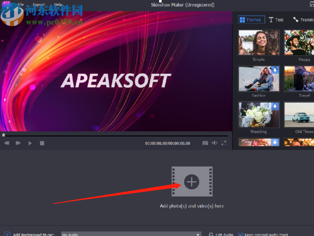The width and height of the screenshot is (314, 236).
Task: Select the Fashion theme thumbnail
Action: (259, 79)
